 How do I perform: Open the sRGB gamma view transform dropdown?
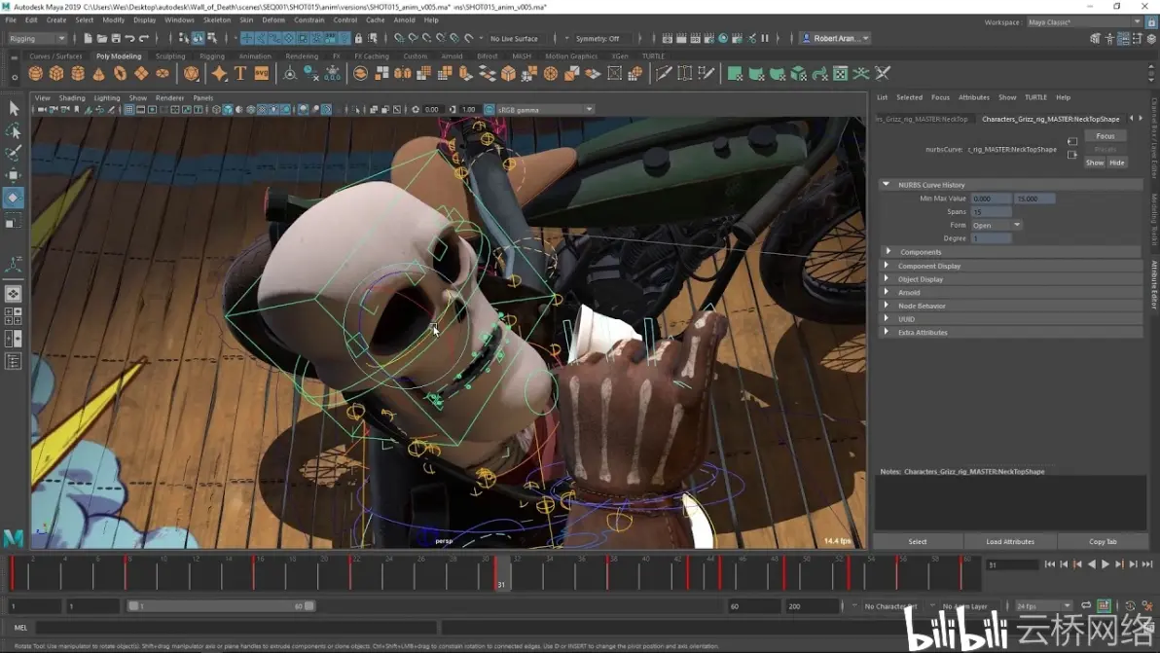coord(545,109)
